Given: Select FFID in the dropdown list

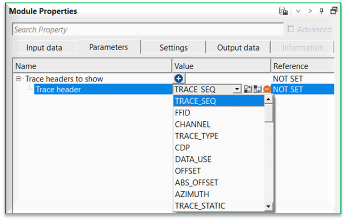Looking at the screenshot, I should (219, 113).
